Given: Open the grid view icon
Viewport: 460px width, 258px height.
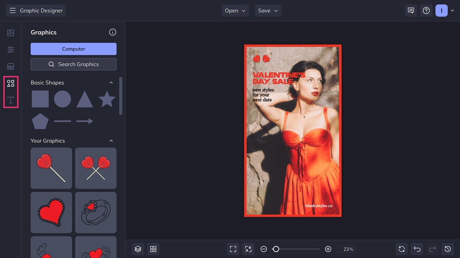Looking at the screenshot, I should coord(153,249).
